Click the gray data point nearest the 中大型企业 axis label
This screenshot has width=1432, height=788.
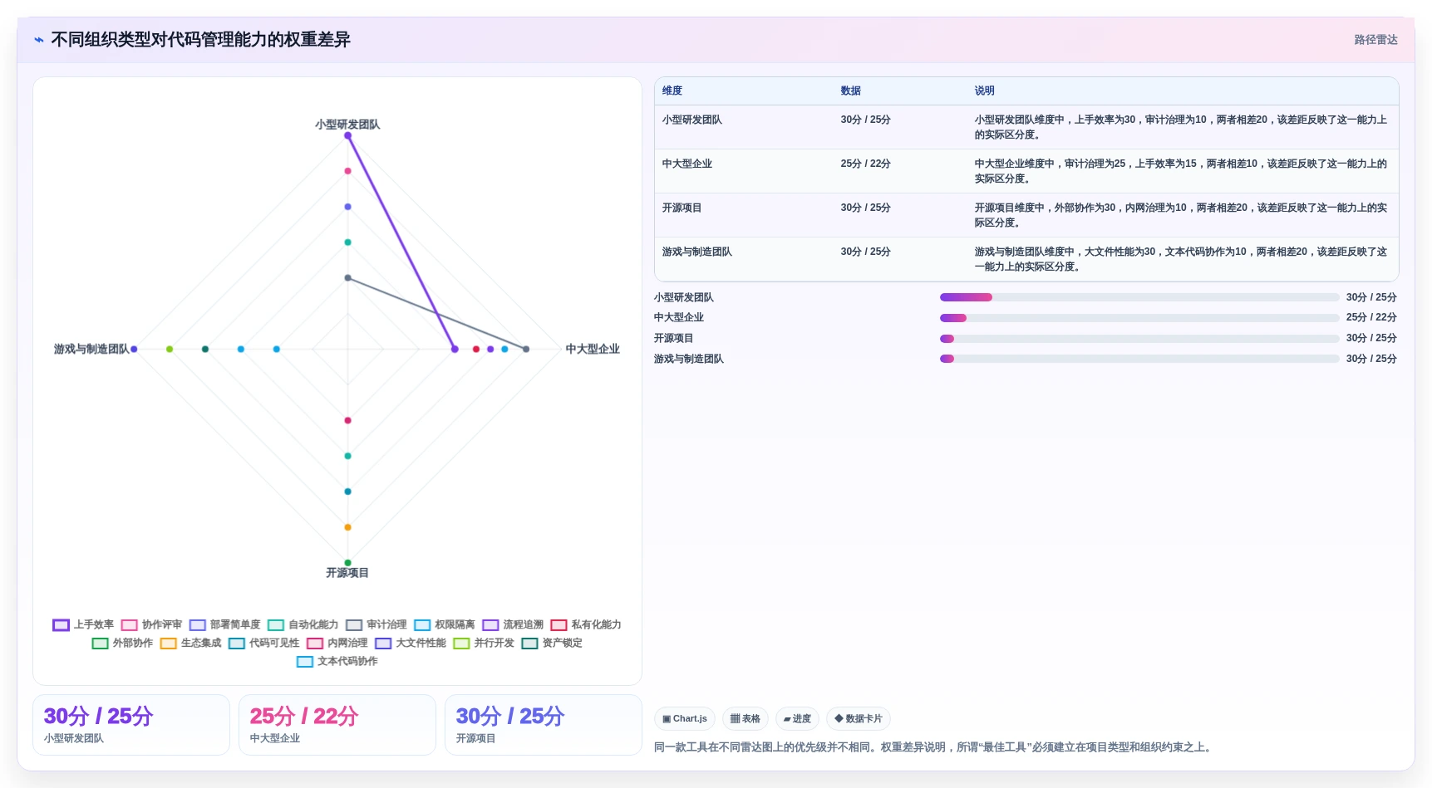[526, 350]
